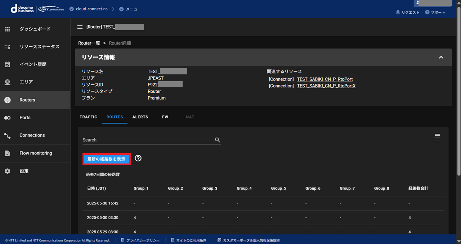Click the 最新の経路数を表示 button
The width and height of the screenshot is (461, 244).
(x=106, y=159)
